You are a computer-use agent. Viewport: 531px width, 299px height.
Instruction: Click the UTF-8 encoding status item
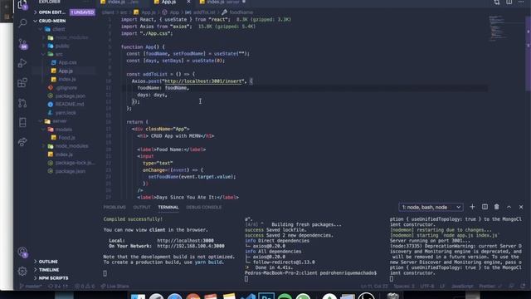pyautogui.click(x=427, y=286)
